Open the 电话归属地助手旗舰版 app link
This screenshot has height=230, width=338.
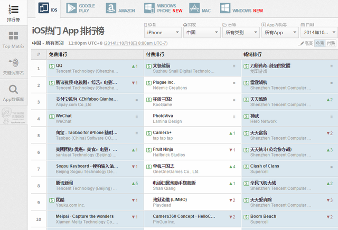(174, 183)
